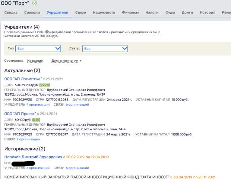Open the Долги tab
Viewport: 231px width, 179px height.
pyautogui.click(x=187, y=13)
